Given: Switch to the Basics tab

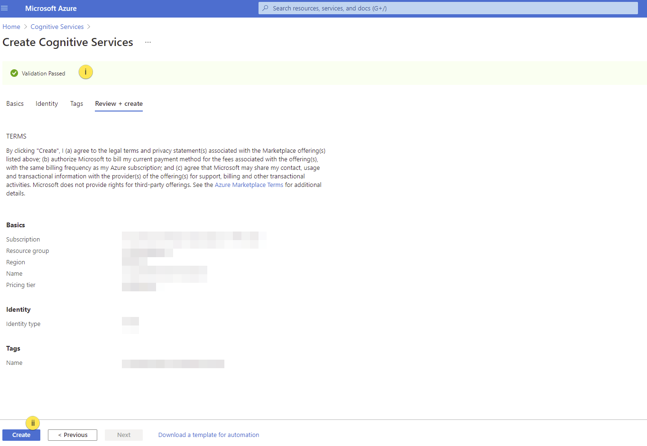Looking at the screenshot, I should click(15, 103).
